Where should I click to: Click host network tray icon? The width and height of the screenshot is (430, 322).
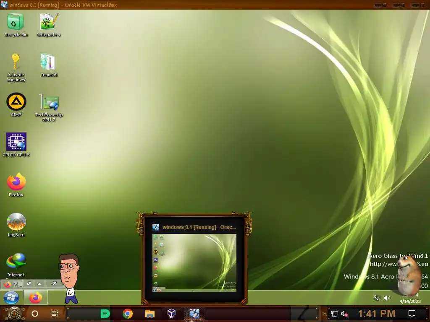pos(335,314)
